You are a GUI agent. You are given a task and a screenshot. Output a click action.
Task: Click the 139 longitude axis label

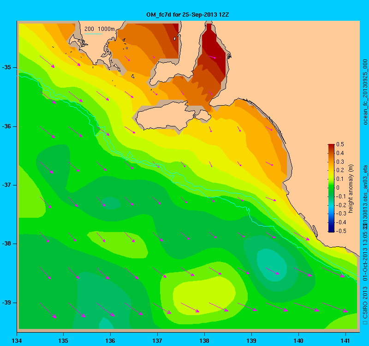251,341
